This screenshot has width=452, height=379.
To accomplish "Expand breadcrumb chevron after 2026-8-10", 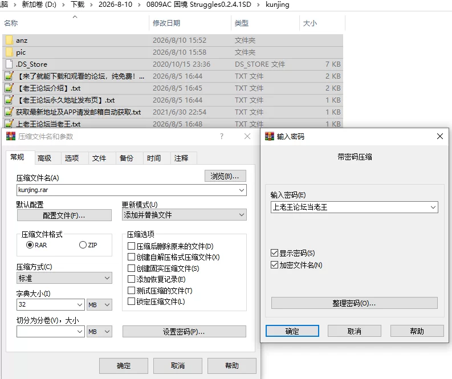I will (x=139, y=5).
